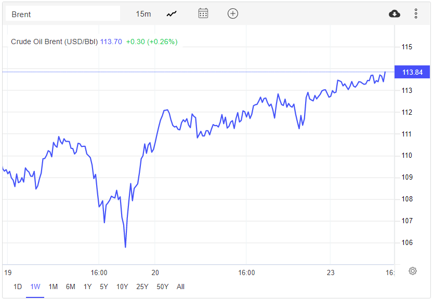Click the Brent symbol search field
This screenshot has width=433, height=300.
tap(62, 14)
